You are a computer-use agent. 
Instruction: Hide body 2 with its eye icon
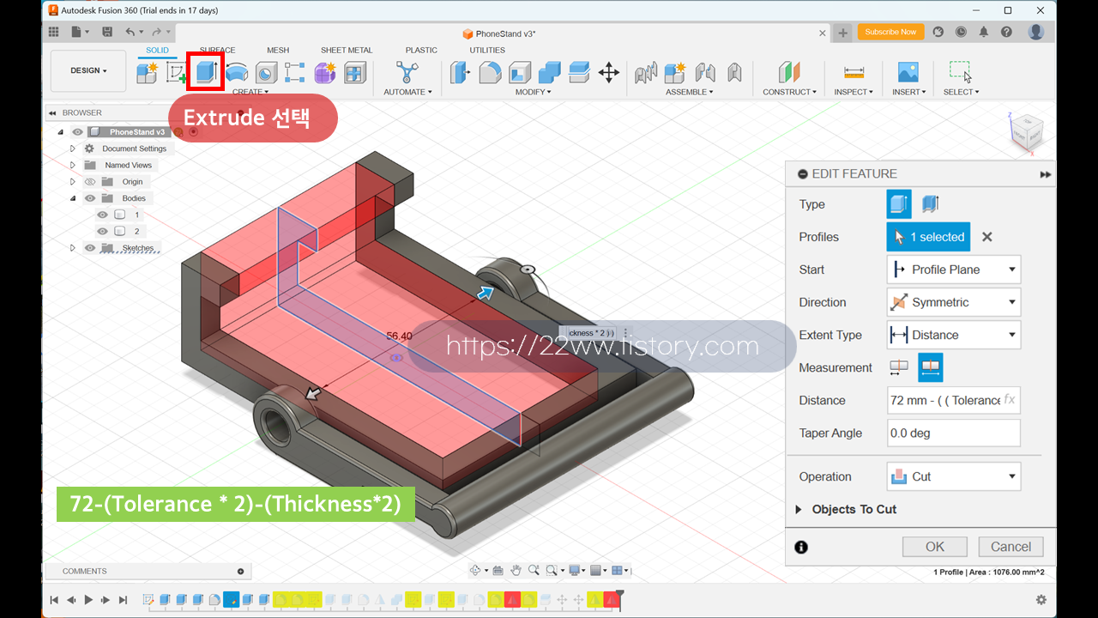[103, 231]
